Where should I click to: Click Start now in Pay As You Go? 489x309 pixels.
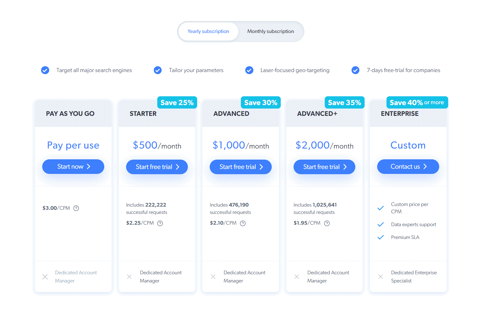(x=73, y=167)
